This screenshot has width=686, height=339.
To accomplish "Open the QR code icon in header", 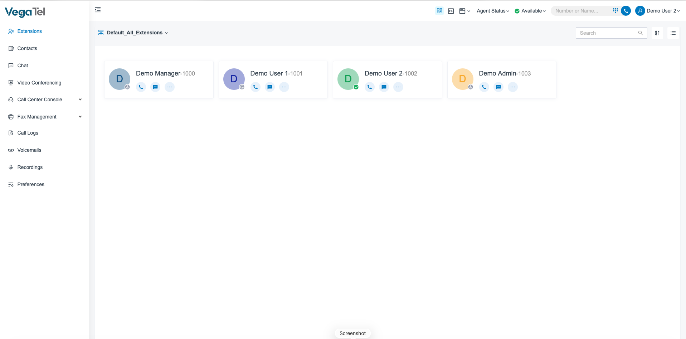I will [x=439, y=11].
